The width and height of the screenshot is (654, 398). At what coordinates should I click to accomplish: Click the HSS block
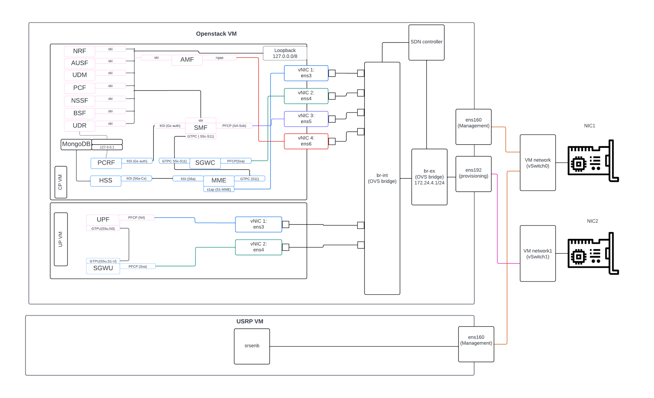(x=106, y=181)
